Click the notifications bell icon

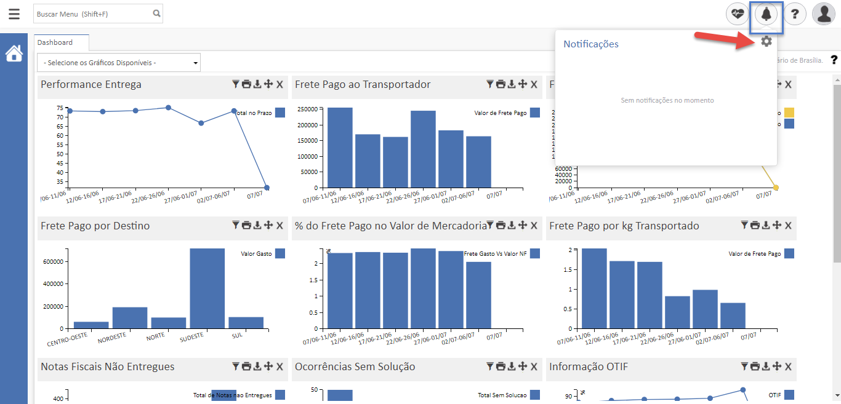(766, 14)
